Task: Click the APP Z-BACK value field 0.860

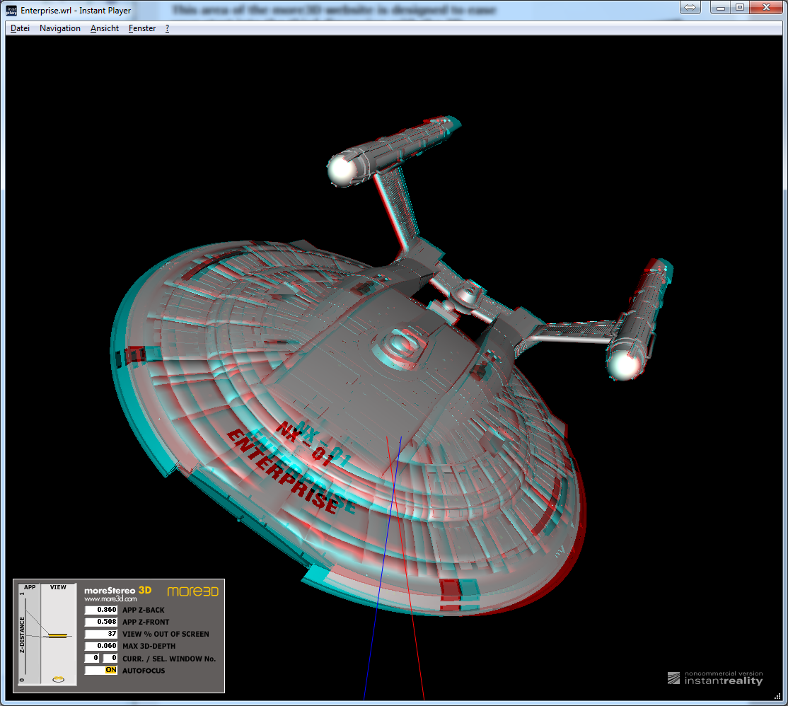Action: tap(101, 610)
